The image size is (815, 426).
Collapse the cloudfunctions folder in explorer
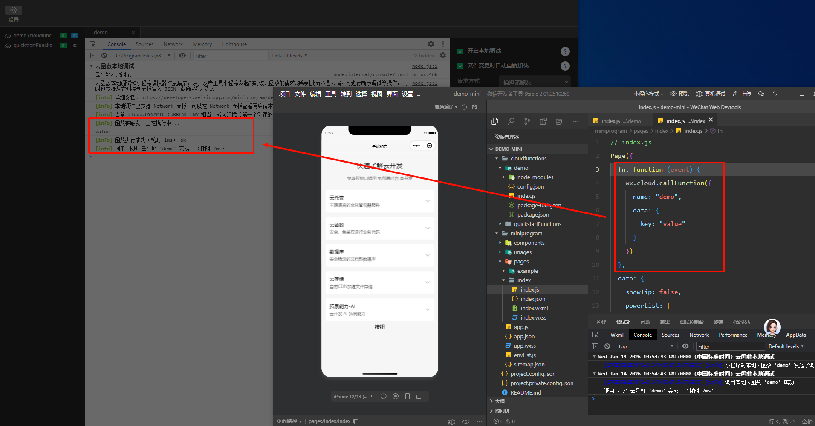(x=497, y=158)
